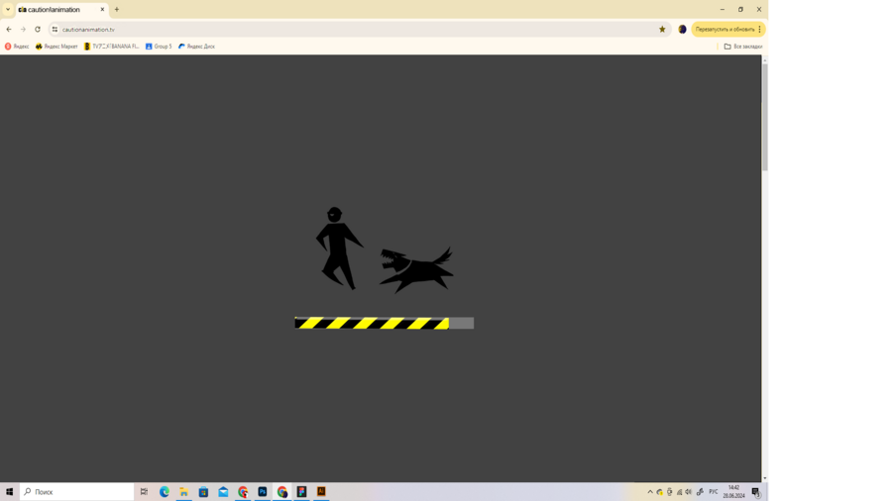This screenshot has width=892, height=501.
Task: Click the Перезапустить и обновить button
Action: pyautogui.click(x=725, y=30)
